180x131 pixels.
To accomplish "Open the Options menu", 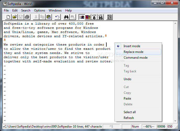I will pos(40,10).
